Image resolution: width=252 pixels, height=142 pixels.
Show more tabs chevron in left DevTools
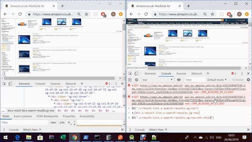[x=82, y=84]
